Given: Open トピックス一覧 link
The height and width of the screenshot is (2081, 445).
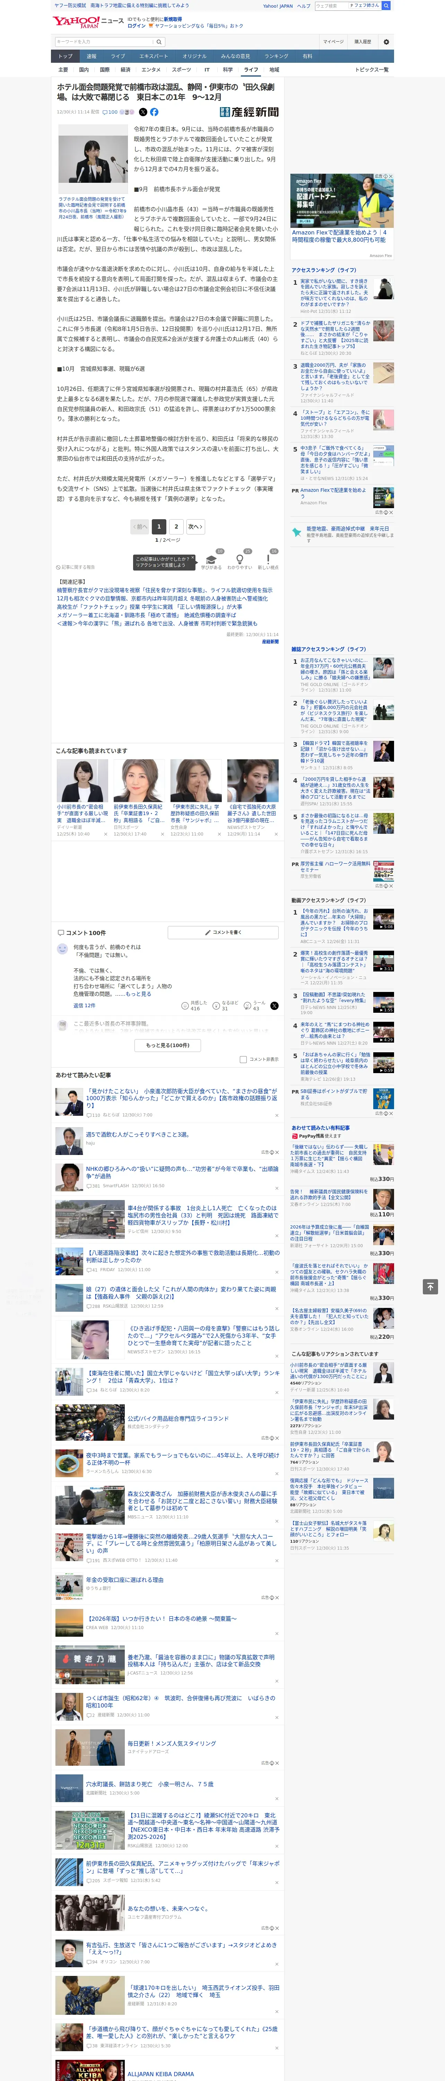Looking at the screenshot, I should click(x=372, y=69).
